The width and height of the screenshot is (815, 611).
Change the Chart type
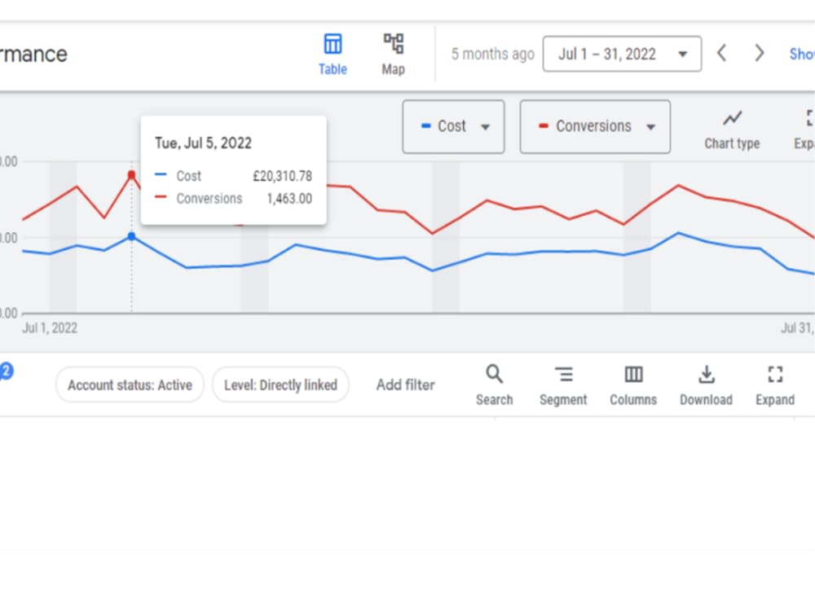[x=732, y=130]
